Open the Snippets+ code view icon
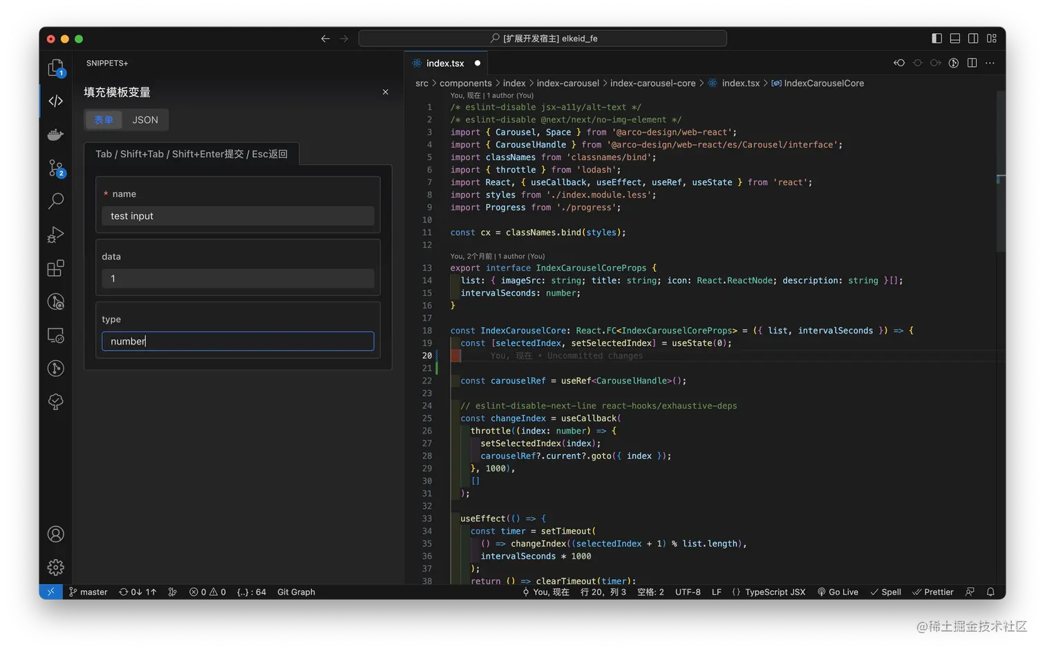The image size is (1045, 651). click(x=56, y=101)
